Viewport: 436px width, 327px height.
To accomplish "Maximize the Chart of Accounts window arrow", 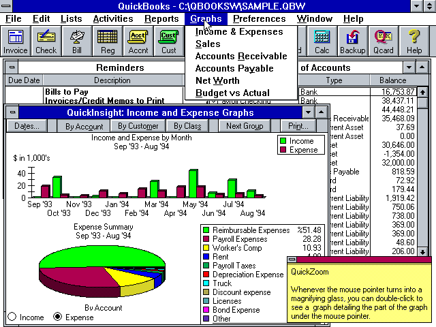I will pos(422,67).
